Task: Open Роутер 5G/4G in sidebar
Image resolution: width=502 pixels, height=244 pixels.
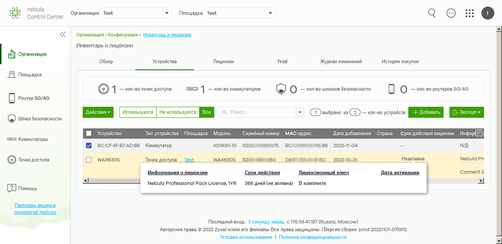Action: 34,98
